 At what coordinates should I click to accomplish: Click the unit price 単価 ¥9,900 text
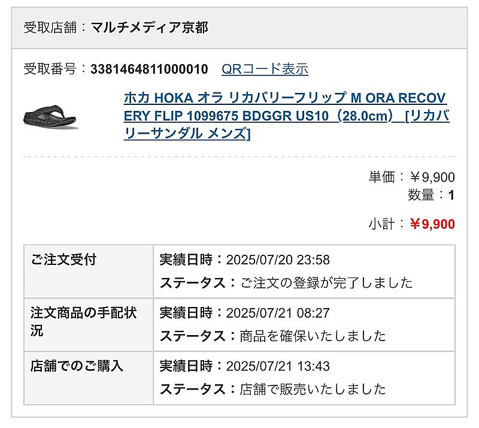point(412,177)
